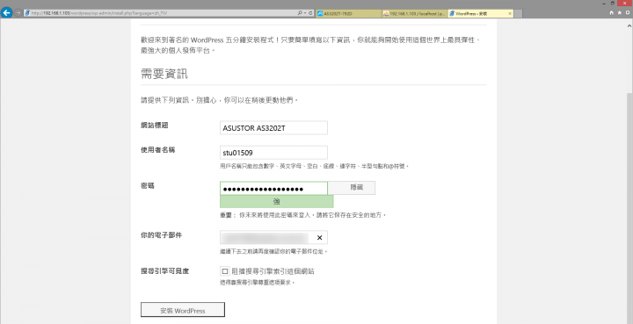Screen dimensions: 633x324
Task: Click the 需要資訊 heading text
Action: click(164, 74)
